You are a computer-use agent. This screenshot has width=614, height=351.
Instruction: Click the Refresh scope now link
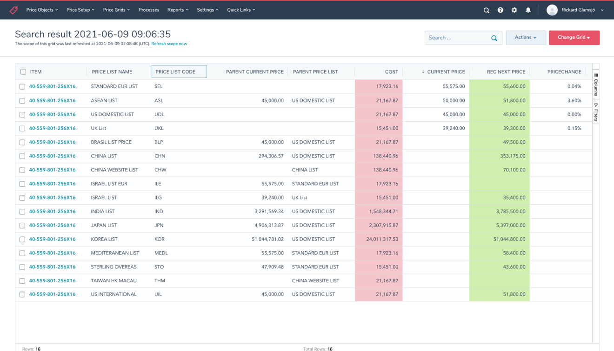(x=169, y=44)
